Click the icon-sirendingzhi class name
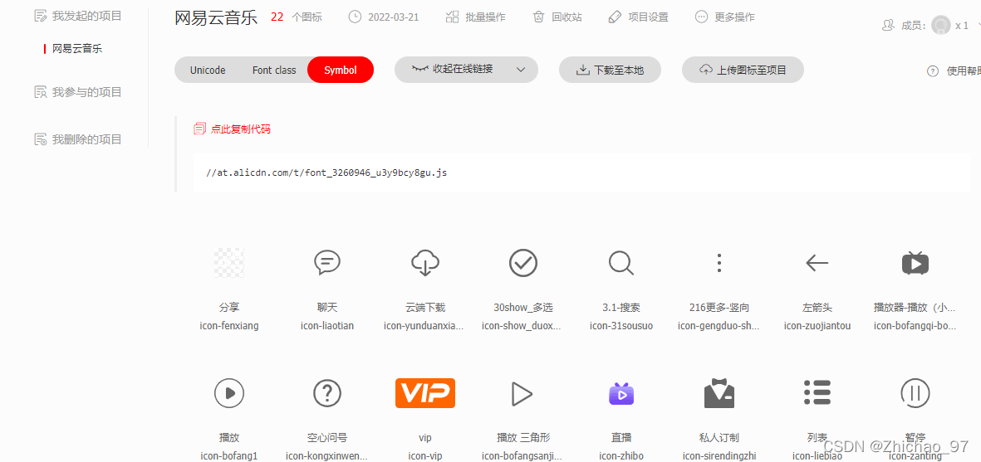 click(719, 455)
